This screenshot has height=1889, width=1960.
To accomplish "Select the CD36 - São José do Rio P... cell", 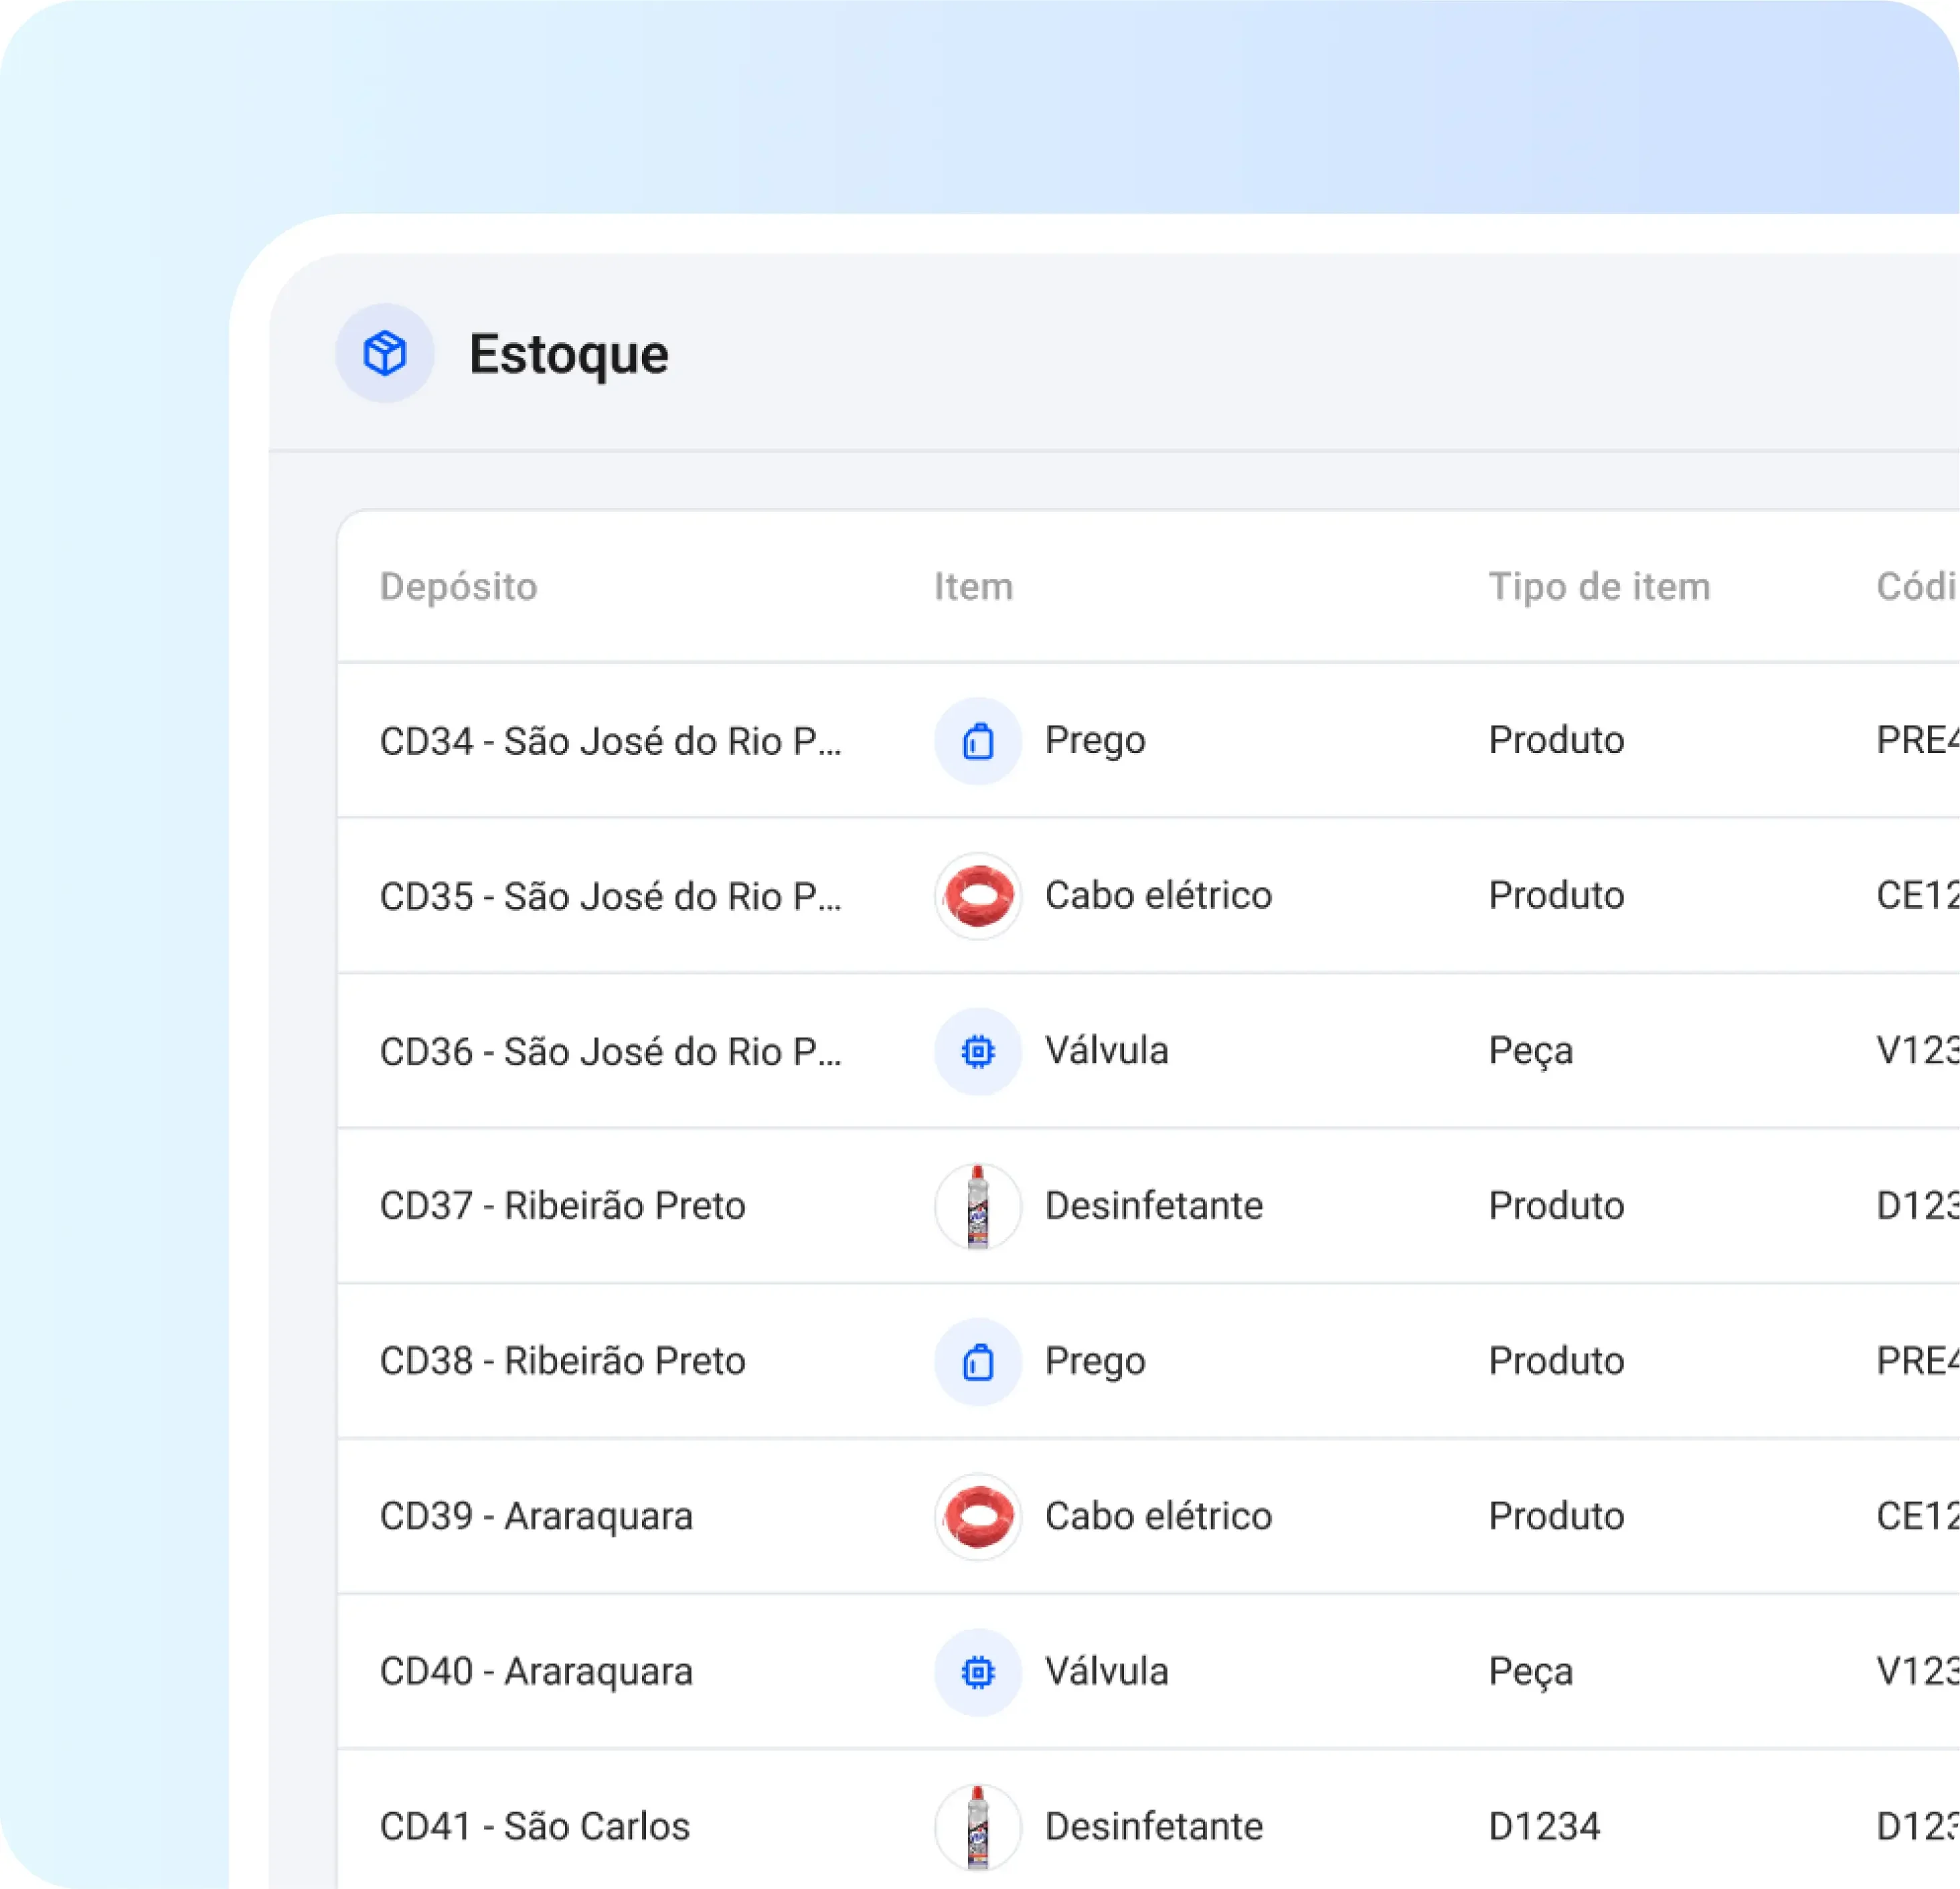I will (610, 1051).
